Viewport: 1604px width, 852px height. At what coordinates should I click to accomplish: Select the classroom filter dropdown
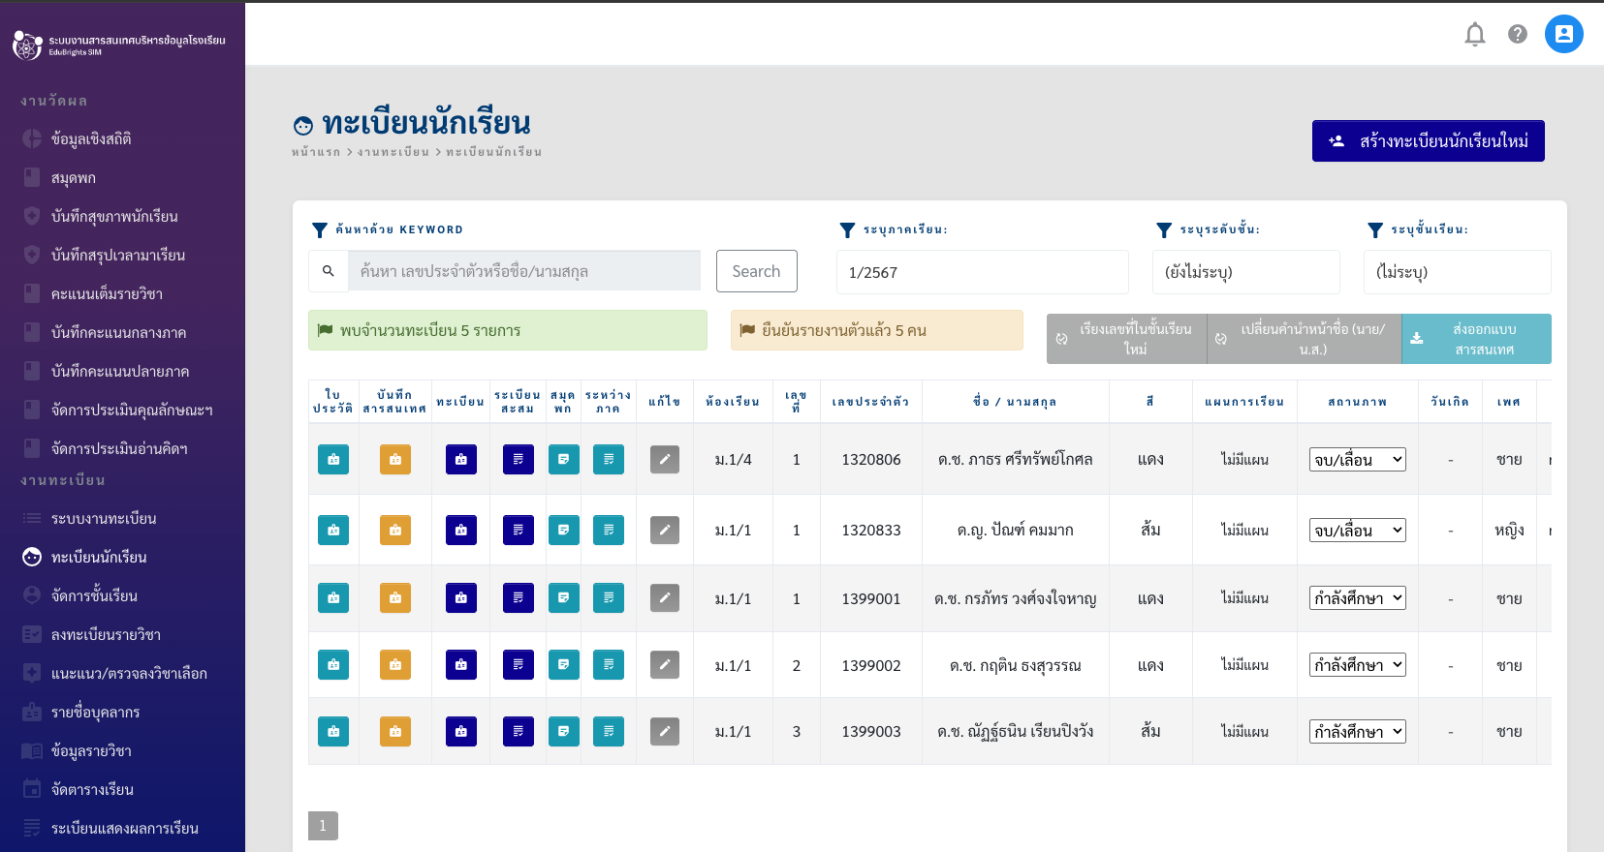tap(1457, 272)
